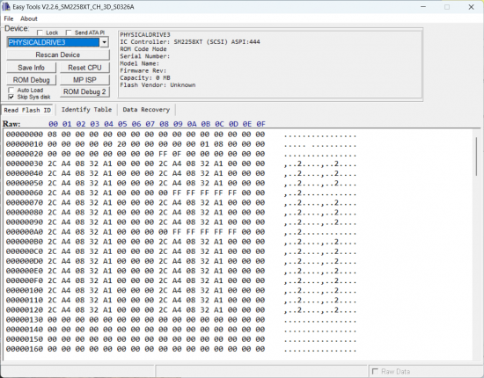Enable the Lock checkbox
484x378 pixels.
tap(40, 33)
